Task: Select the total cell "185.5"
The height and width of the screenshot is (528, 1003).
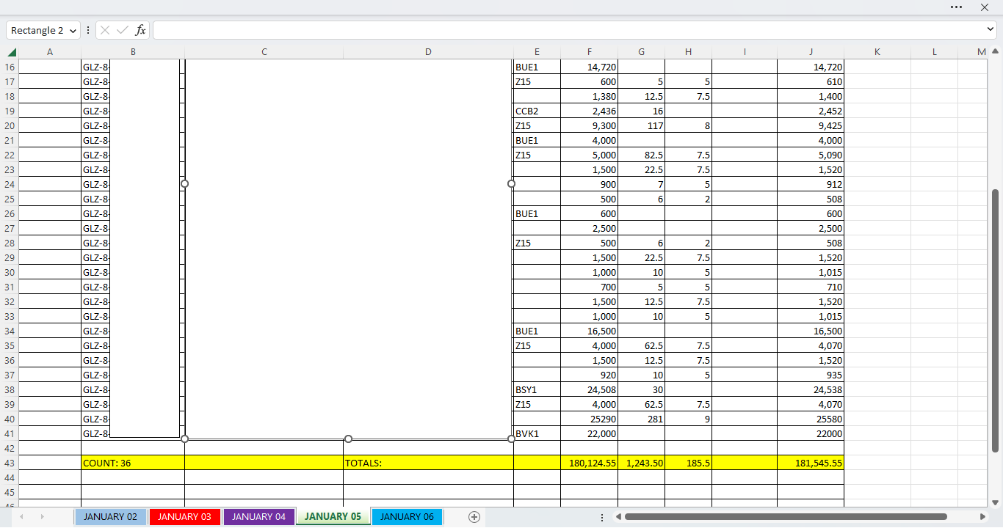Action: [x=688, y=463]
